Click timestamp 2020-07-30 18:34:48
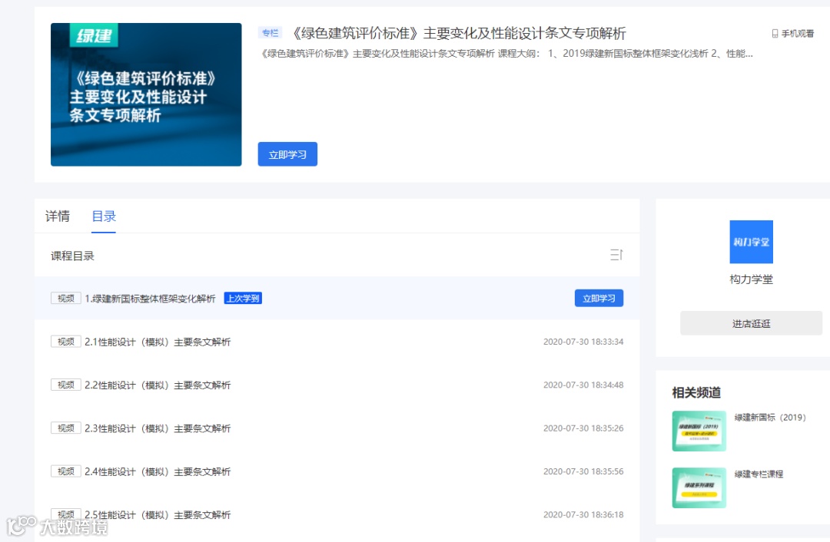The image size is (830, 542). tap(583, 385)
